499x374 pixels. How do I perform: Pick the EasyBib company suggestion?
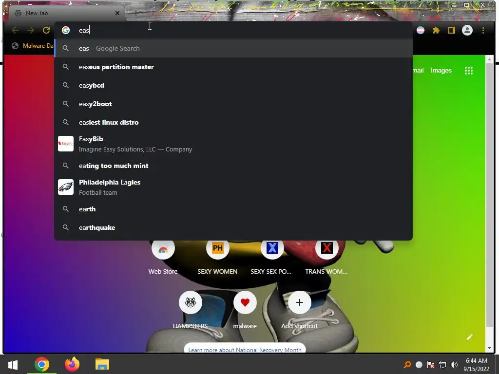[x=234, y=144]
